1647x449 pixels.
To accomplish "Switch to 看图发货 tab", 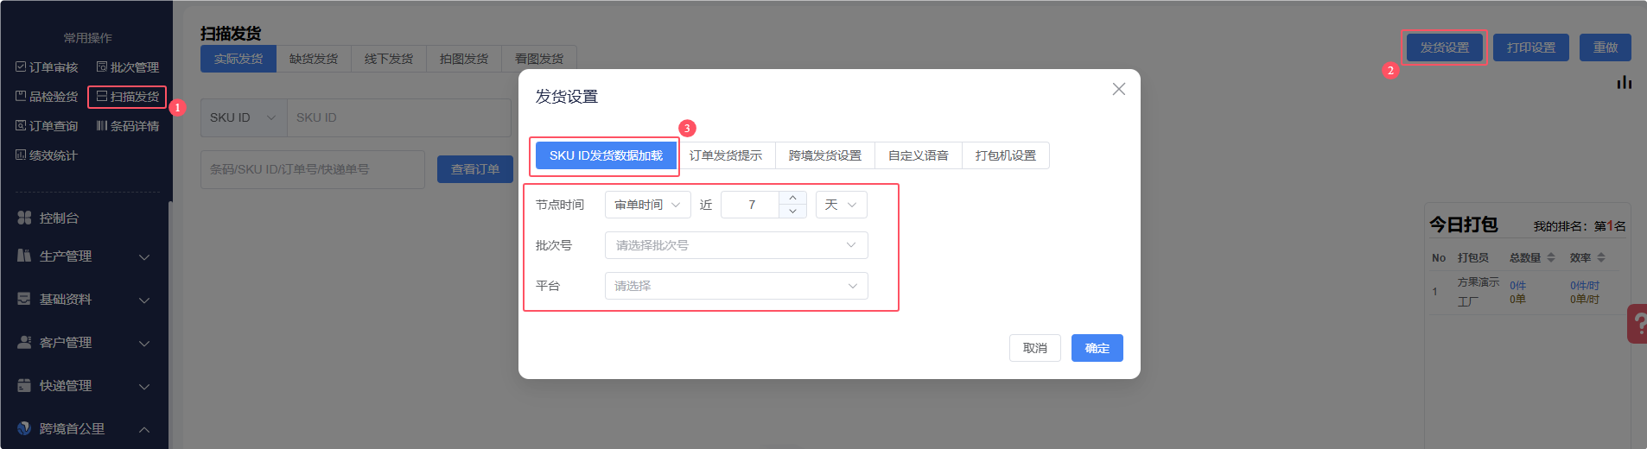I will coord(539,59).
